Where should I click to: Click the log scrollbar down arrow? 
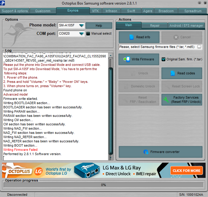click(111, 158)
